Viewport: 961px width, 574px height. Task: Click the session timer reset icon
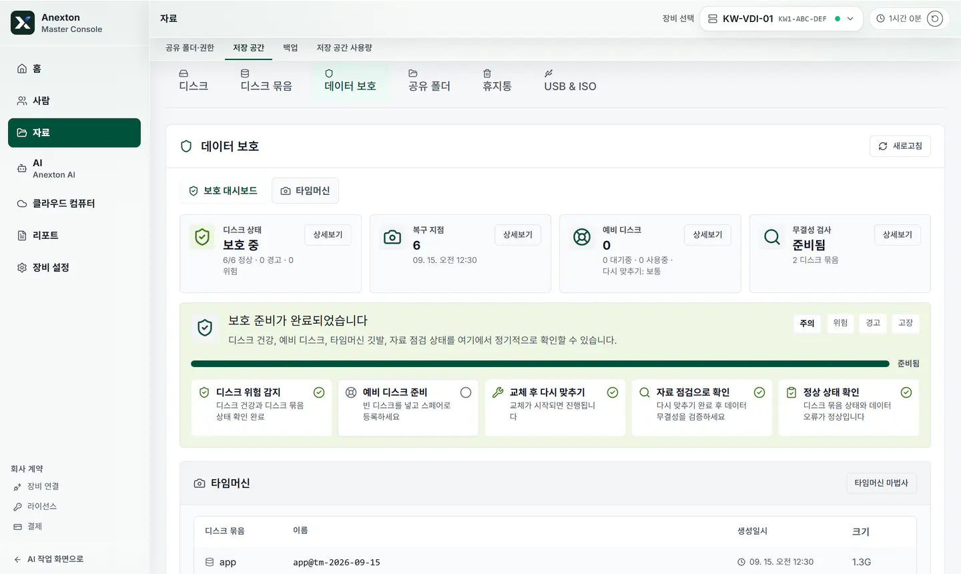coord(935,19)
